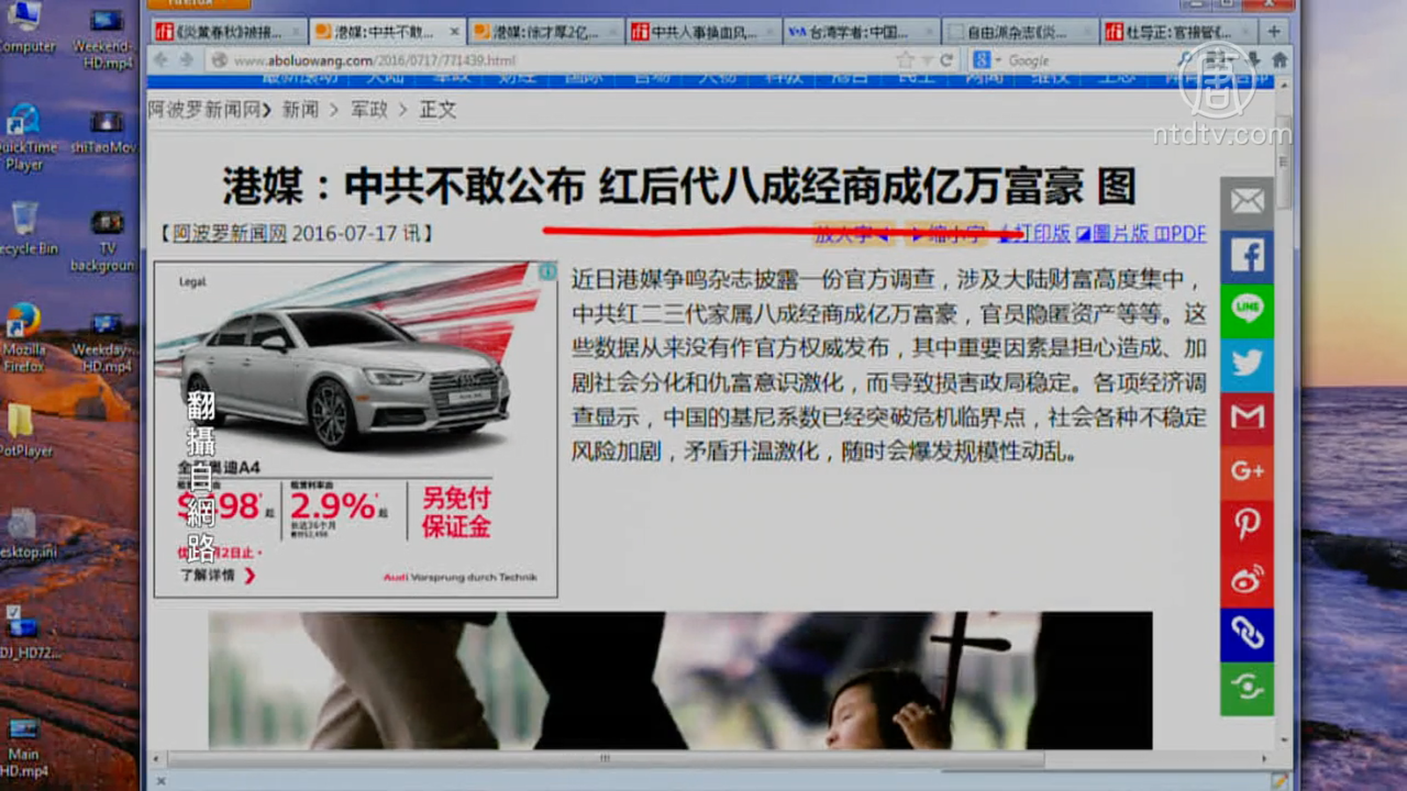Open a new browser tab
Viewport: 1407px width, 791px height.
(1273, 32)
